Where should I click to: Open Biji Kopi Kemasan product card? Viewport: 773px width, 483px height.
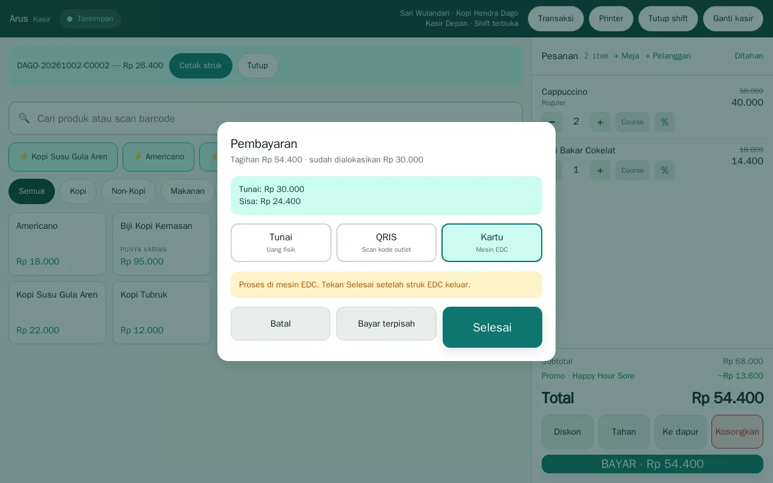pyautogui.click(x=161, y=244)
